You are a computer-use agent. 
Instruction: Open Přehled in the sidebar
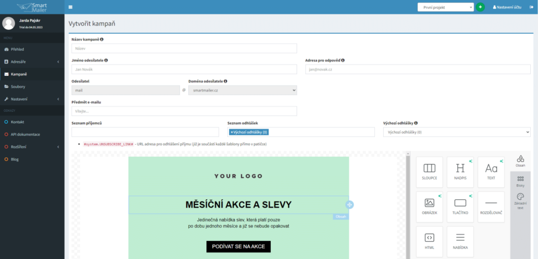click(32, 49)
